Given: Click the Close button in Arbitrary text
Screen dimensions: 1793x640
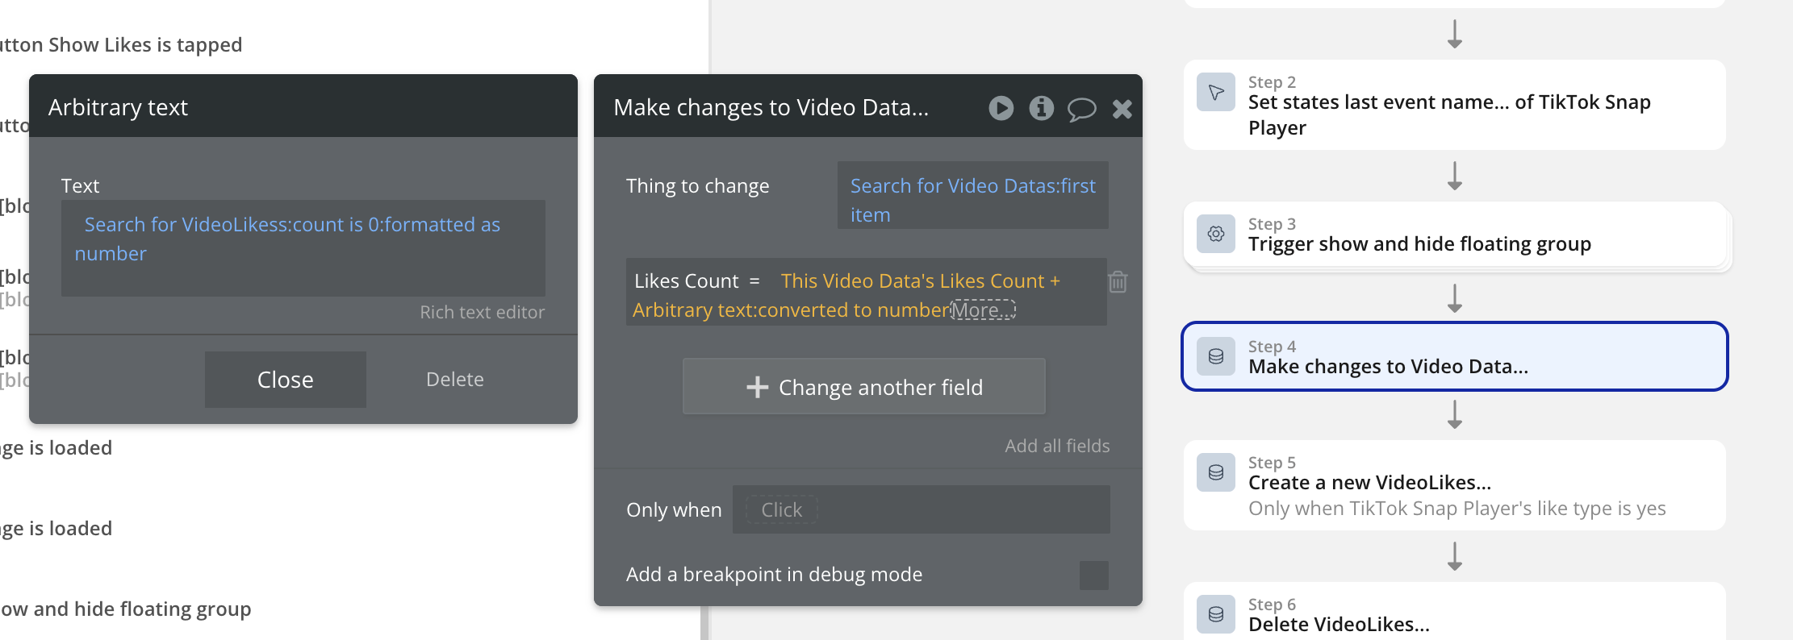Looking at the screenshot, I should [285, 380].
